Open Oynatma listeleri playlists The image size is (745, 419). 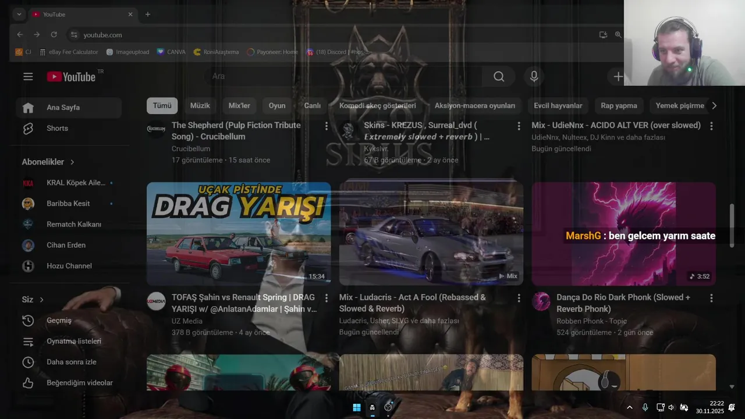click(69, 341)
